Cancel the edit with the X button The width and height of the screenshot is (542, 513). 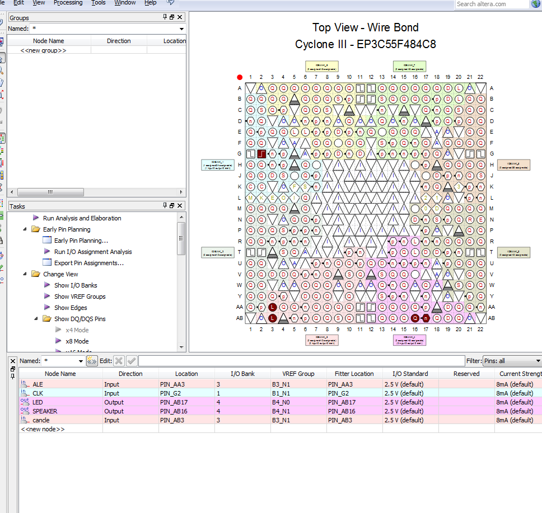tap(119, 361)
